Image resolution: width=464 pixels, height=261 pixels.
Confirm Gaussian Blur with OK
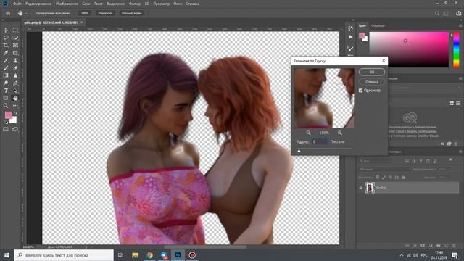[x=372, y=72]
